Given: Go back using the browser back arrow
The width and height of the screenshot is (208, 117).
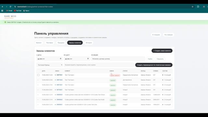Looking at the screenshot, I should [x=3, y=6].
